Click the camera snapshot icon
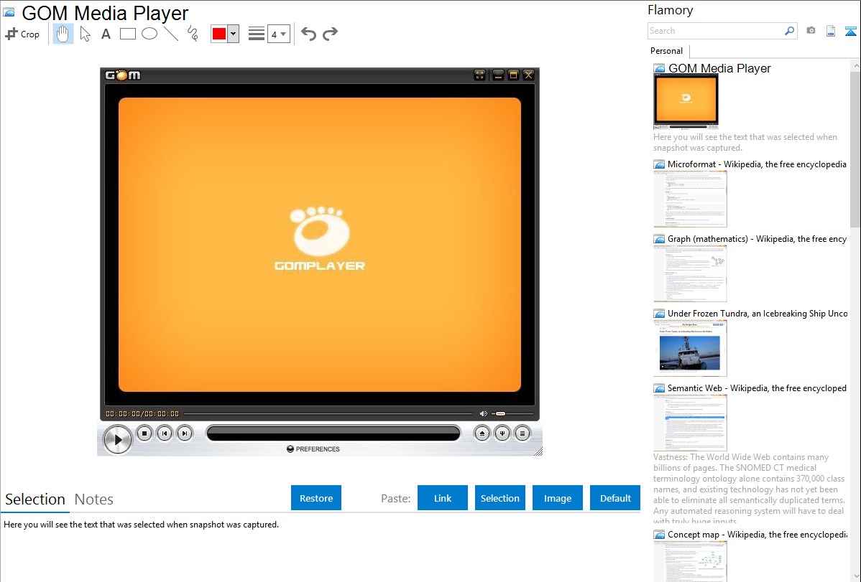 (811, 31)
